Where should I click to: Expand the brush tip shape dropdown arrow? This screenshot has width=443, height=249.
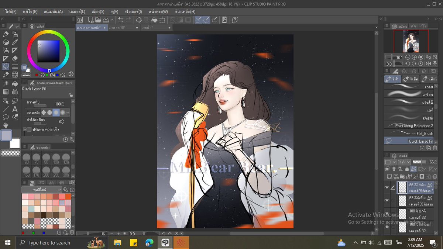68,113
